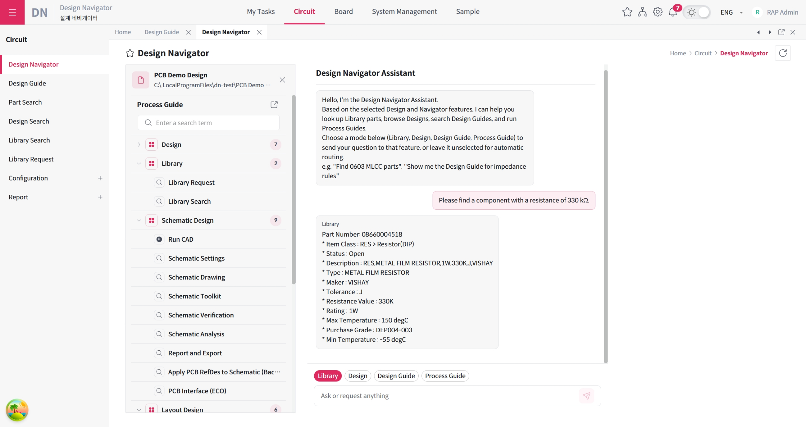This screenshot has width=806, height=427.
Task: Open the hamburger main menu
Action: [12, 12]
